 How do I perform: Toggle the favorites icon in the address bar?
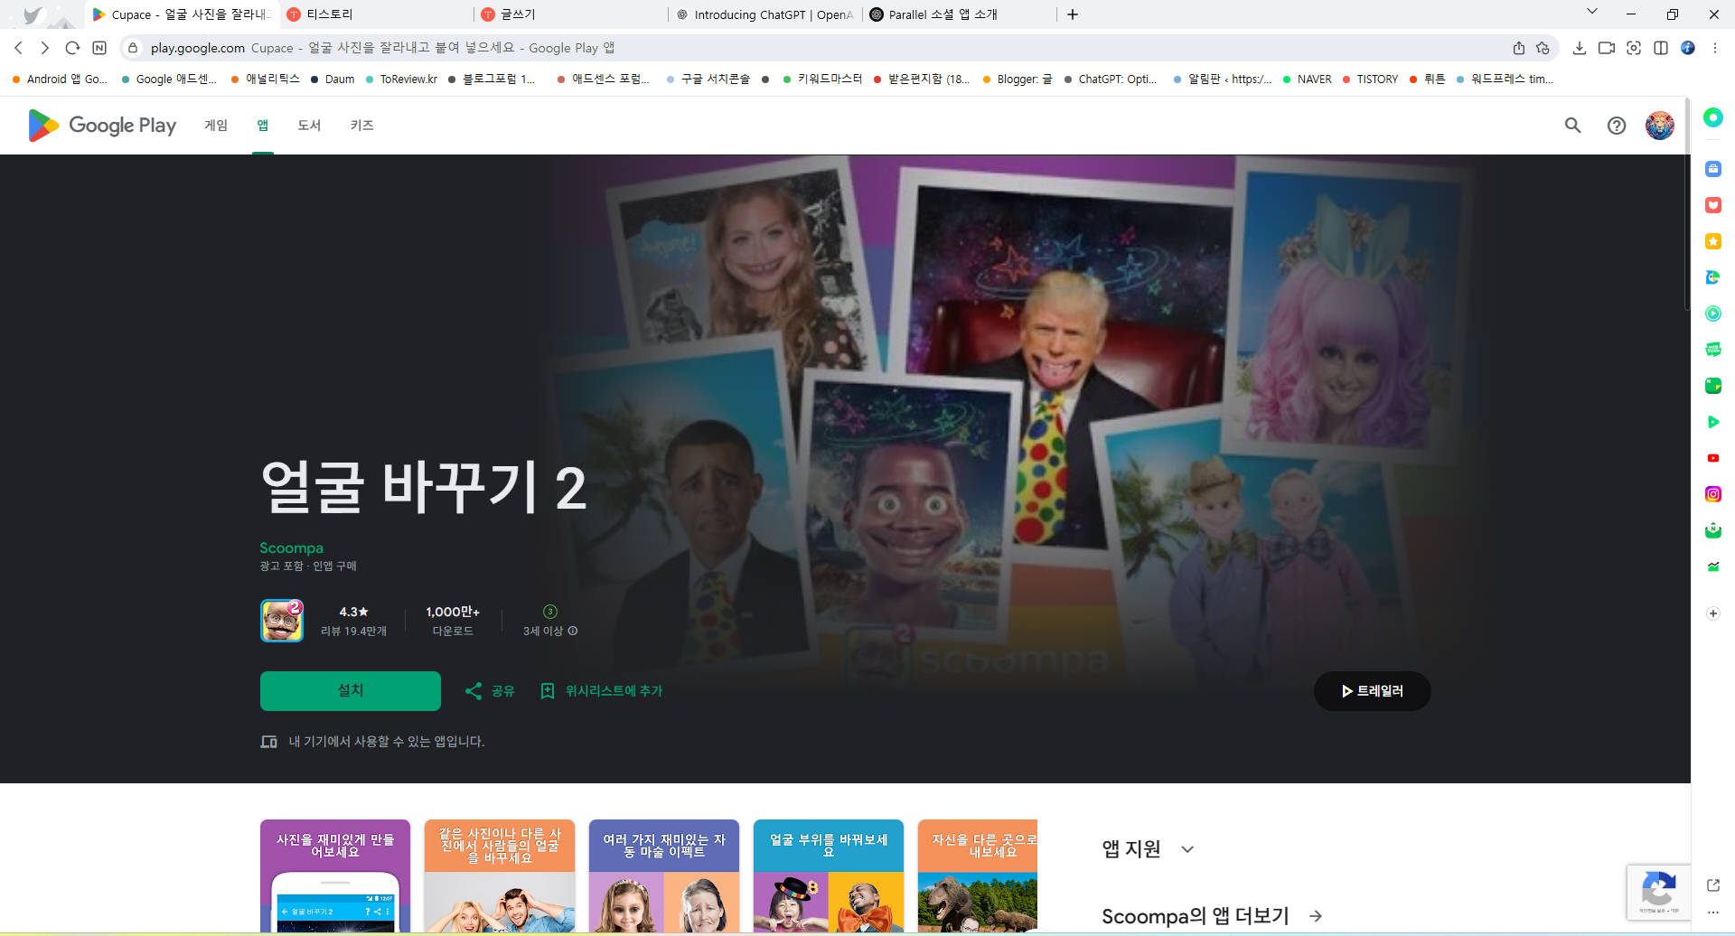pyautogui.click(x=1543, y=48)
